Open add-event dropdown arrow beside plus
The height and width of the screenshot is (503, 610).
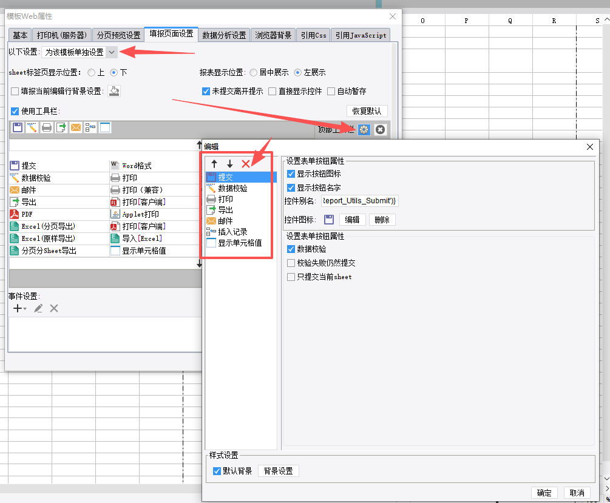click(25, 309)
